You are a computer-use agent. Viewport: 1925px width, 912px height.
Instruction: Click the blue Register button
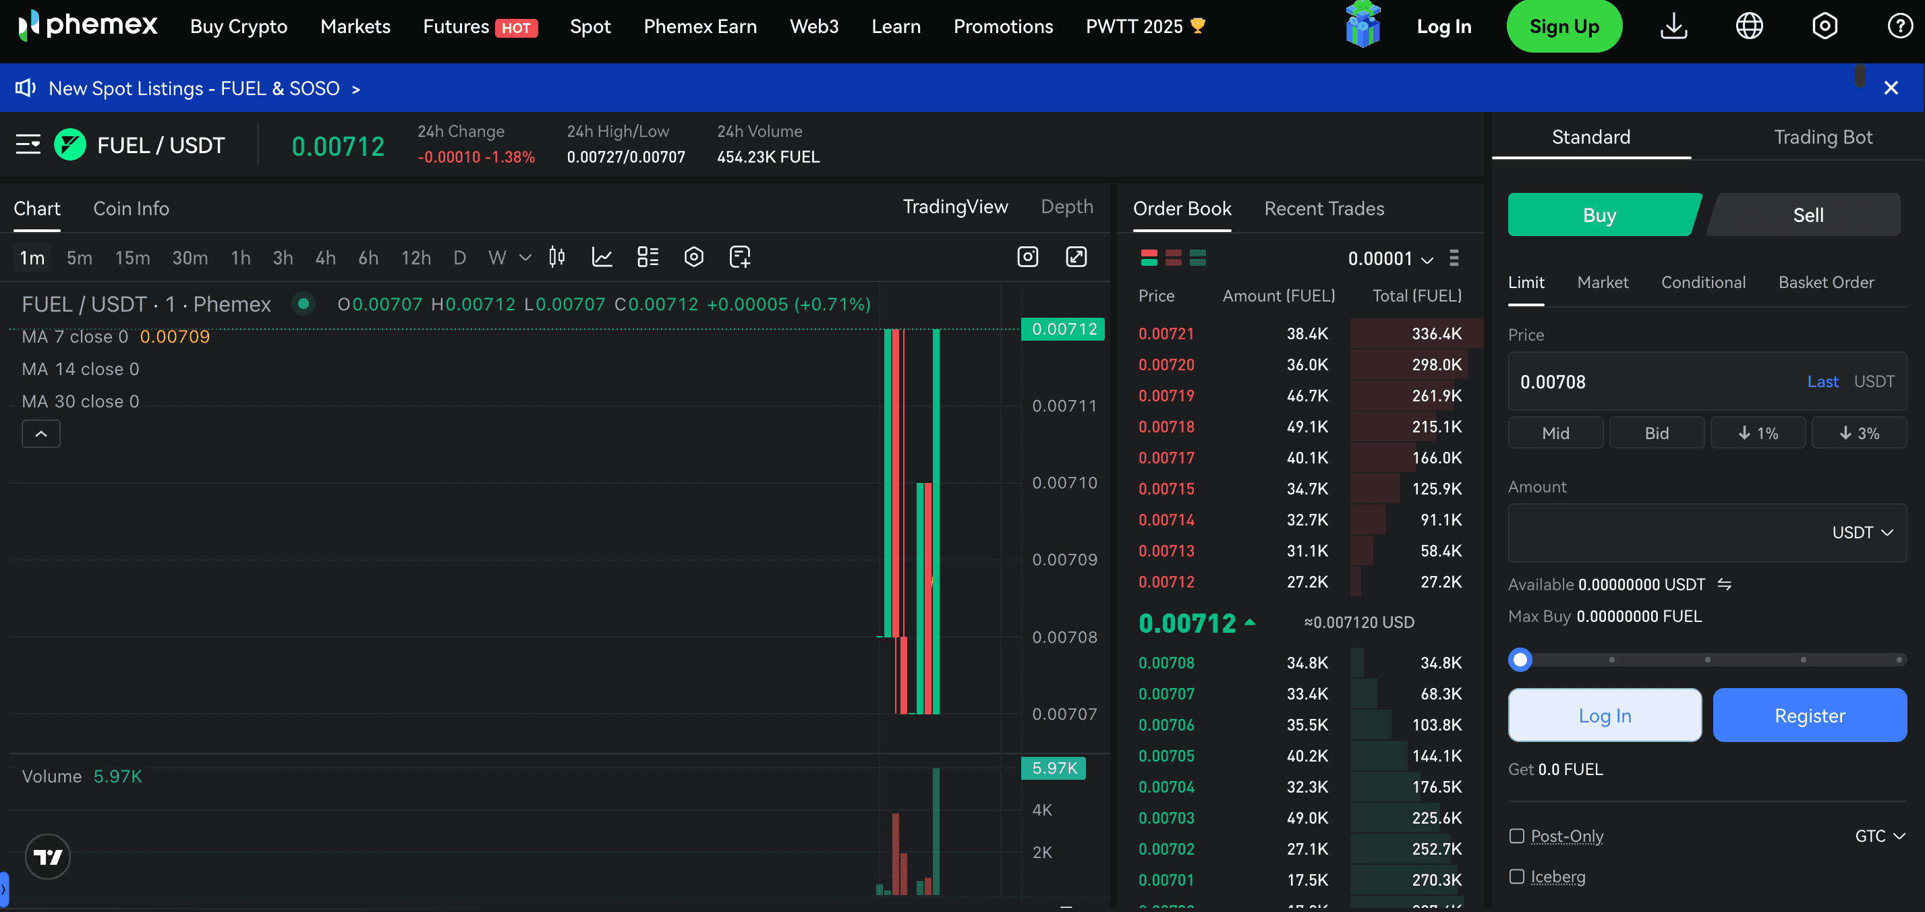click(x=1809, y=716)
